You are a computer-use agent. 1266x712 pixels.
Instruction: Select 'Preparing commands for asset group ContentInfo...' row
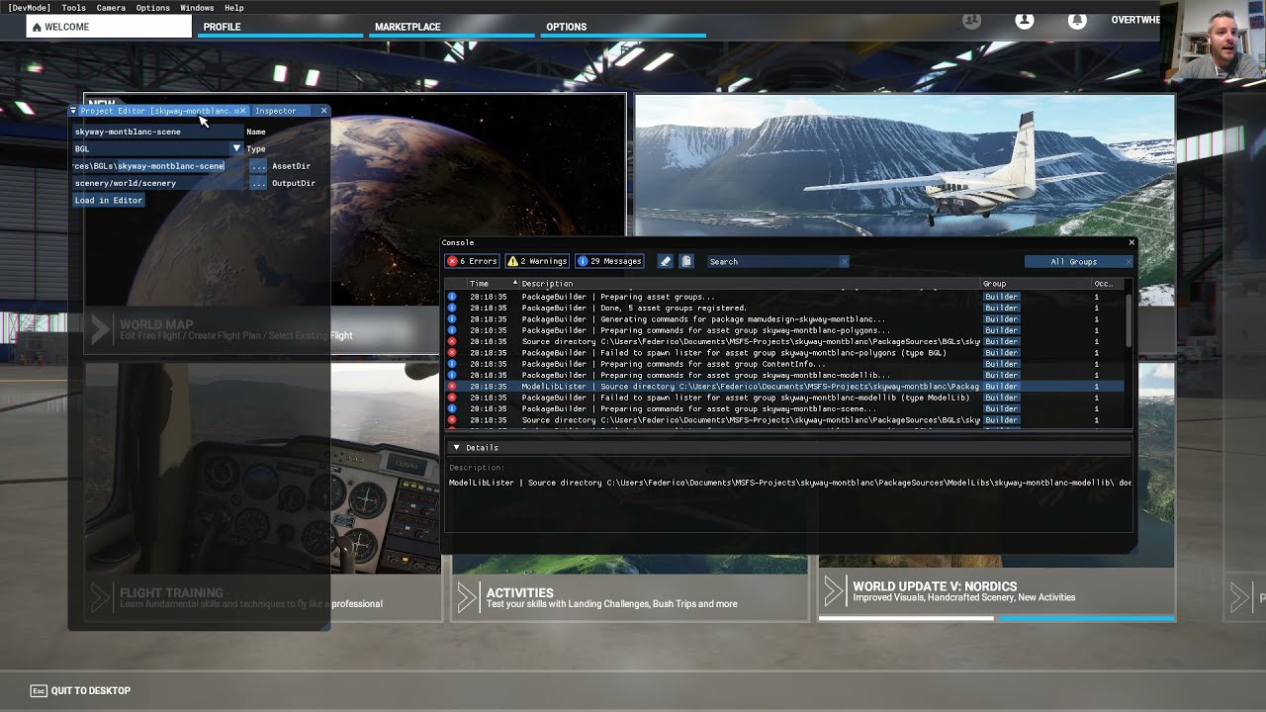(x=784, y=364)
